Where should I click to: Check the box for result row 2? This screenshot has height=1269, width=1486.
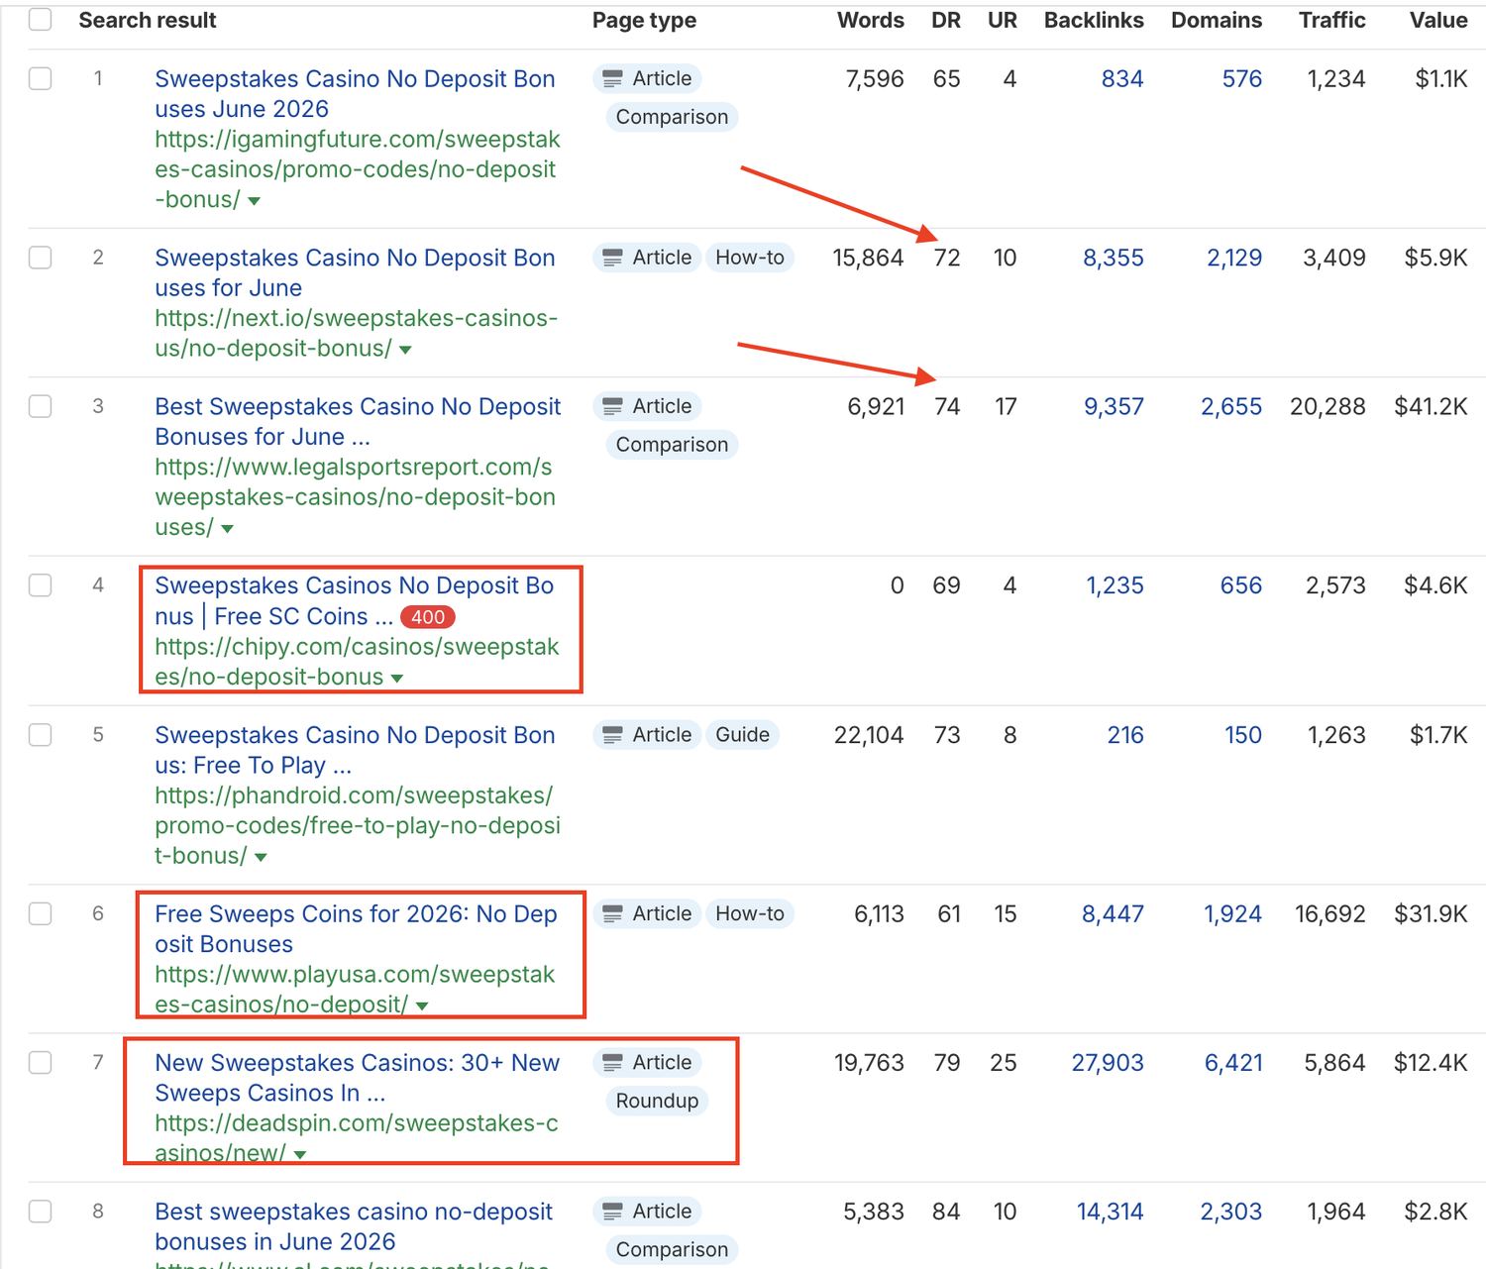pyautogui.click(x=41, y=258)
